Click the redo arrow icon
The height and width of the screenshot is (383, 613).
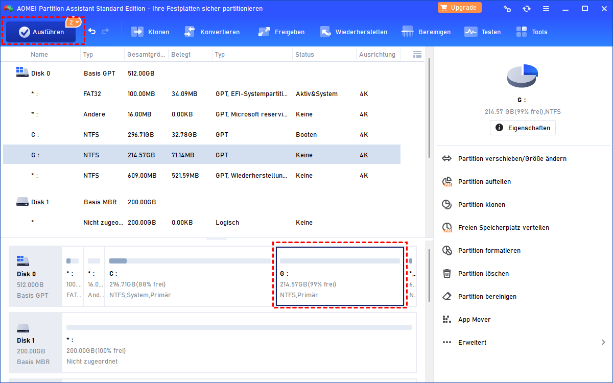click(x=105, y=32)
